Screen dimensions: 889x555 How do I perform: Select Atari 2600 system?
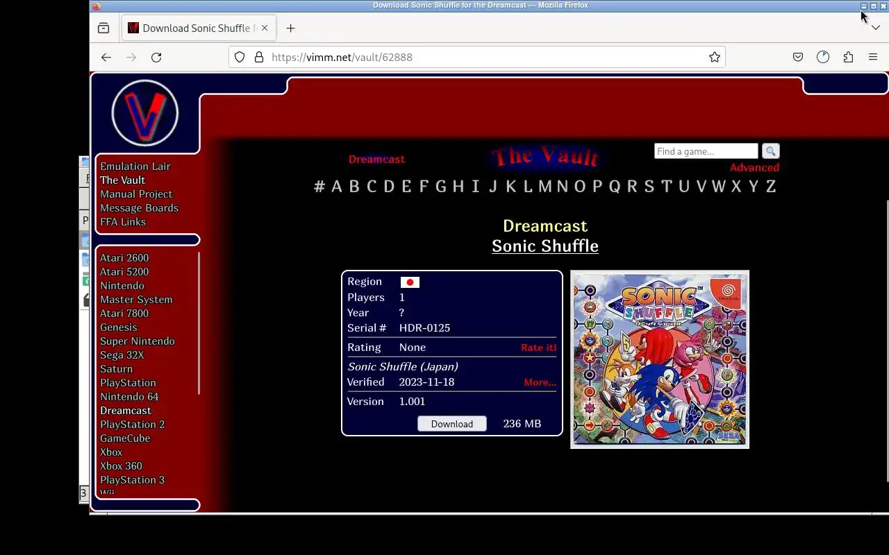click(x=124, y=257)
